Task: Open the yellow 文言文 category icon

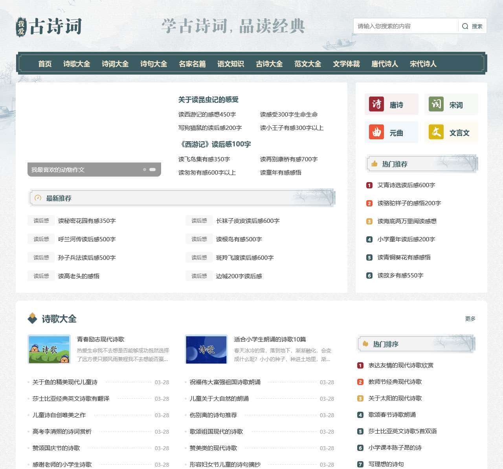Action: point(436,132)
